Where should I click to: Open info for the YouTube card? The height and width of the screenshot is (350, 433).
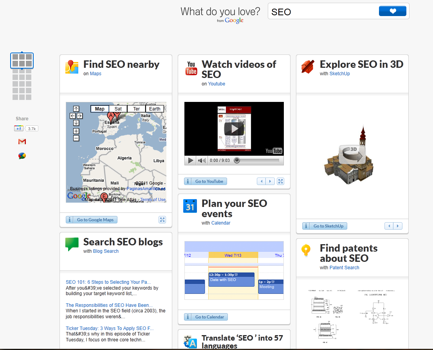click(x=188, y=181)
